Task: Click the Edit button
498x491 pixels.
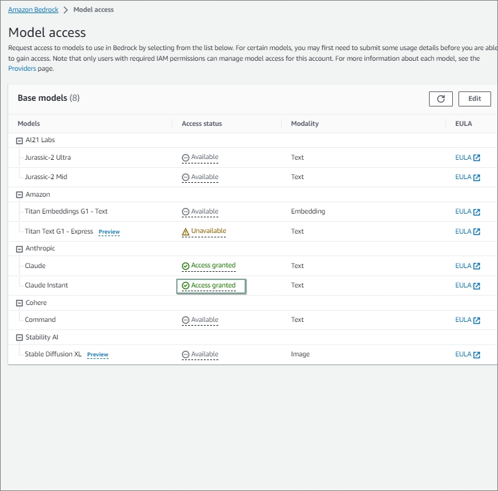Action: click(475, 99)
